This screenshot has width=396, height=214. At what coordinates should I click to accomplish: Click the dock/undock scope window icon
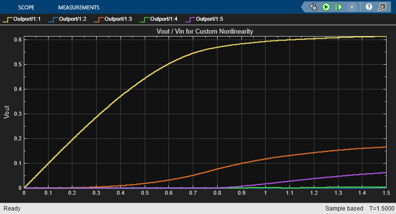(x=382, y=7)
